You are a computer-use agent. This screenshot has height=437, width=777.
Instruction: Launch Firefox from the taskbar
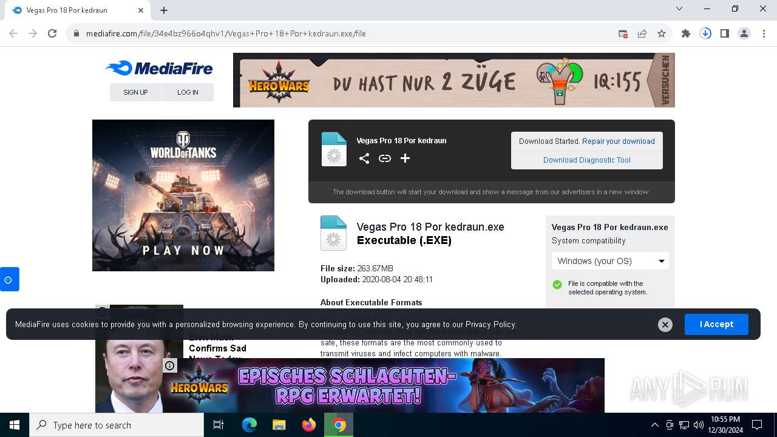coord(309,425)
